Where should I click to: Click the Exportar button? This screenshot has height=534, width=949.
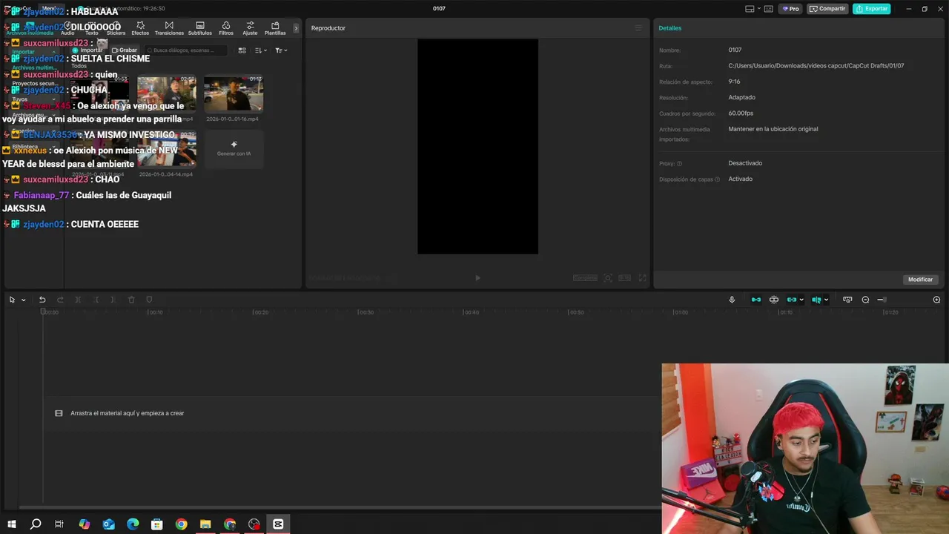[872, 9]
